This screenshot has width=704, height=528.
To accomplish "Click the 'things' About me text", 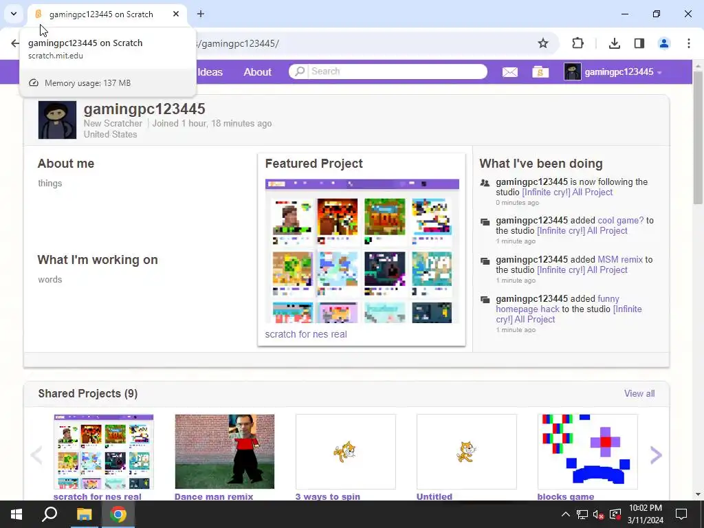I will (x=49, y=183).
